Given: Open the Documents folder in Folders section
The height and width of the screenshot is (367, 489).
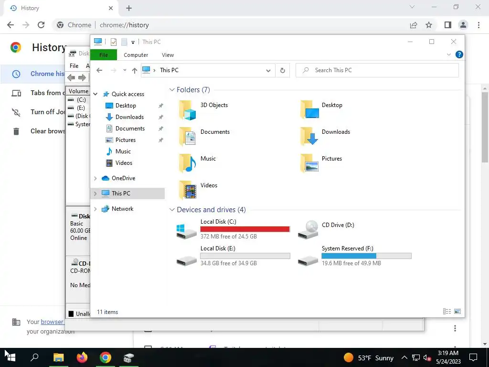Looking at the screenshot, I should 187,136.
